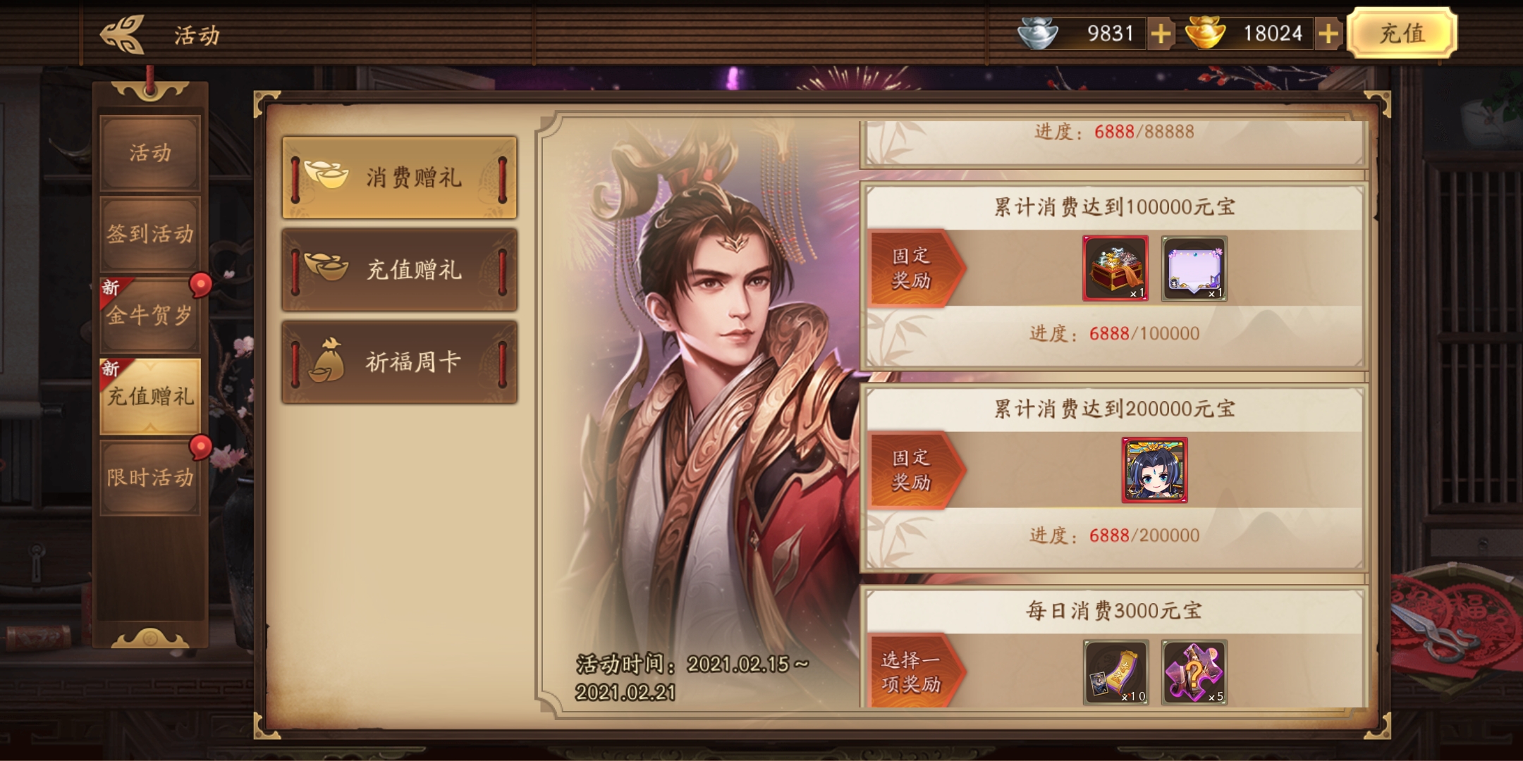Switch to the 消费赠礼 tab
1523x761 pixels.
click(x=399, y=178)
